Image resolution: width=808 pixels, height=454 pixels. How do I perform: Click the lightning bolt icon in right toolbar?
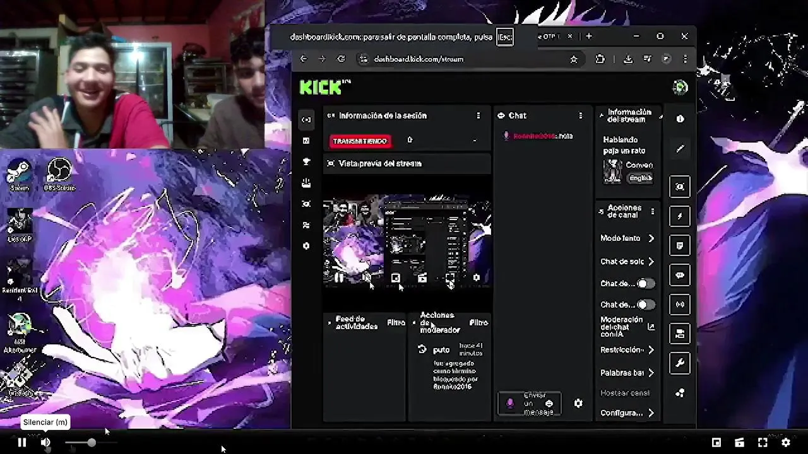point(680,216)
